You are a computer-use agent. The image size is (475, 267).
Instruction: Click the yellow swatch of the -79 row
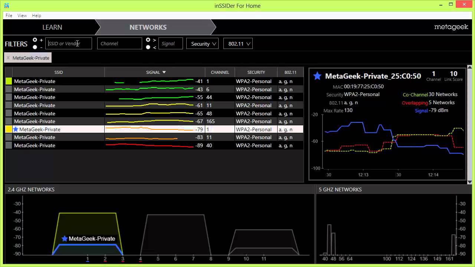pyautogui.click(x=9, y=129)
